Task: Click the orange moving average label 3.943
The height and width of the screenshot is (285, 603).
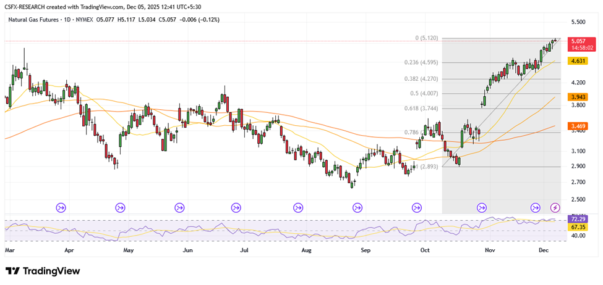Action: (578, 97)
